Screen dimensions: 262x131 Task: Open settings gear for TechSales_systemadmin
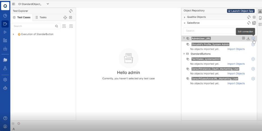click(x=253, y=59)
